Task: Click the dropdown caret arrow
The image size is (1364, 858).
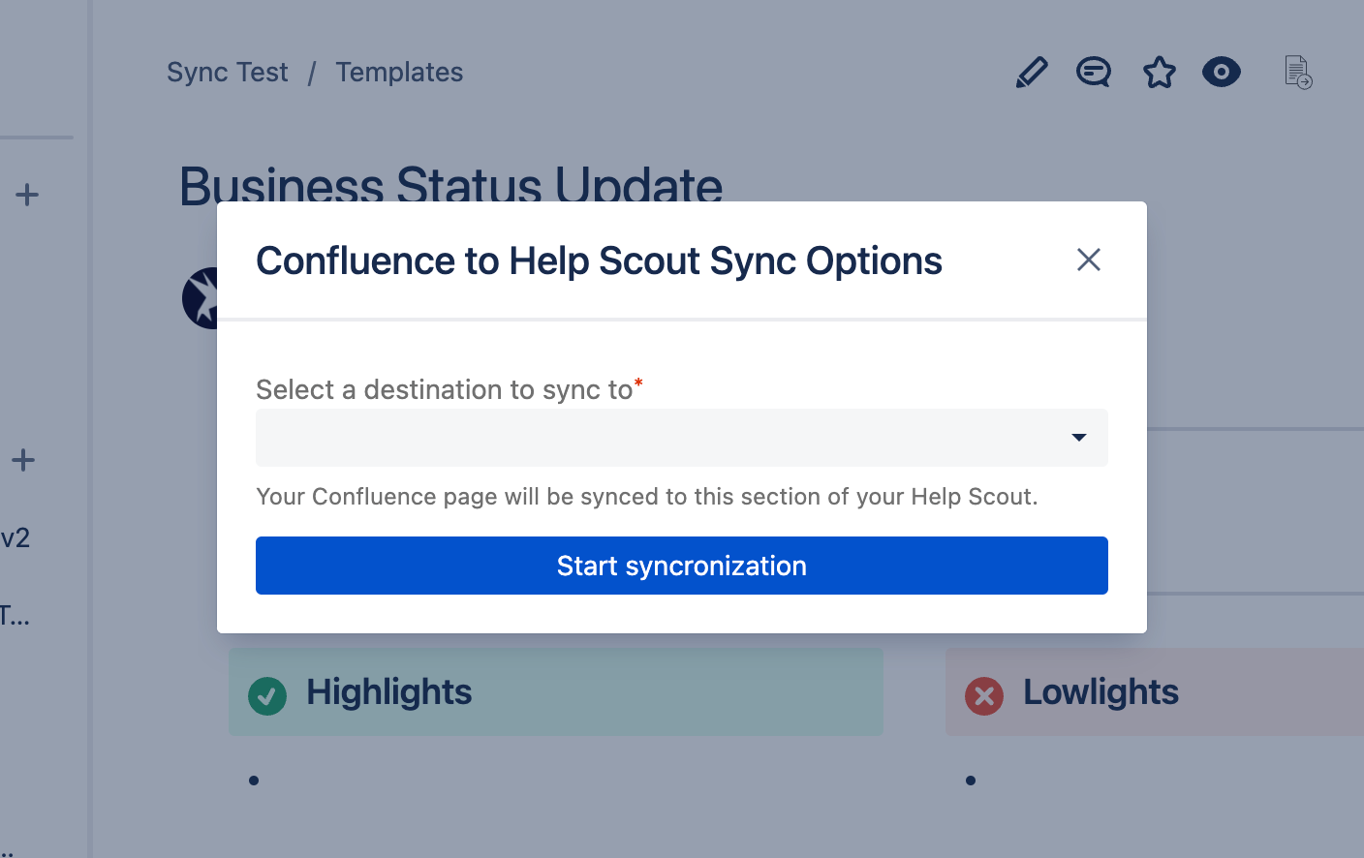Action: point(1079,438)
